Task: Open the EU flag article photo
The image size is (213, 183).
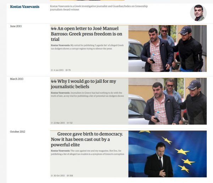Action: click(x=168, y=154)
